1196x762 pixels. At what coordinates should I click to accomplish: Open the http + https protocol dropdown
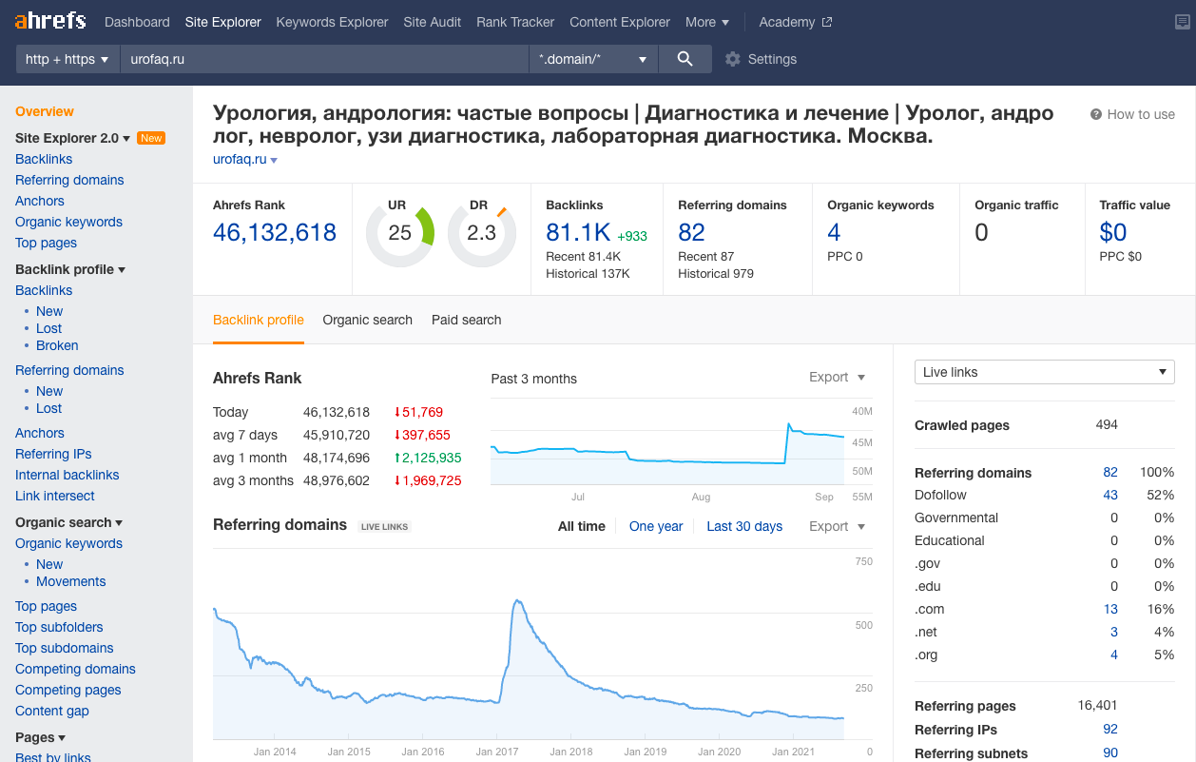tap(68, 59)
